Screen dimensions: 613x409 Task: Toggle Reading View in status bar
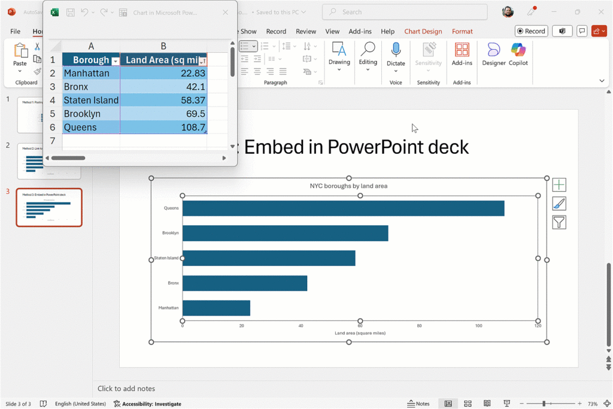(x=487, y=404)
